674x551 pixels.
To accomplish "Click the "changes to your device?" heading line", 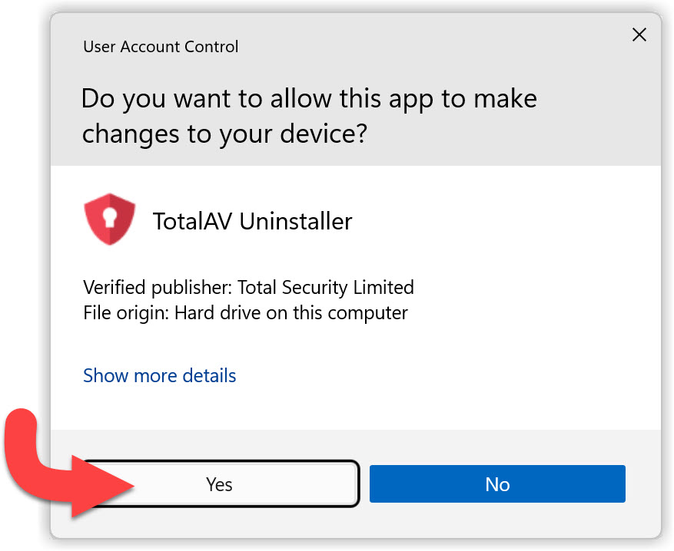I will pyautogui.click(x=224, y=134).
